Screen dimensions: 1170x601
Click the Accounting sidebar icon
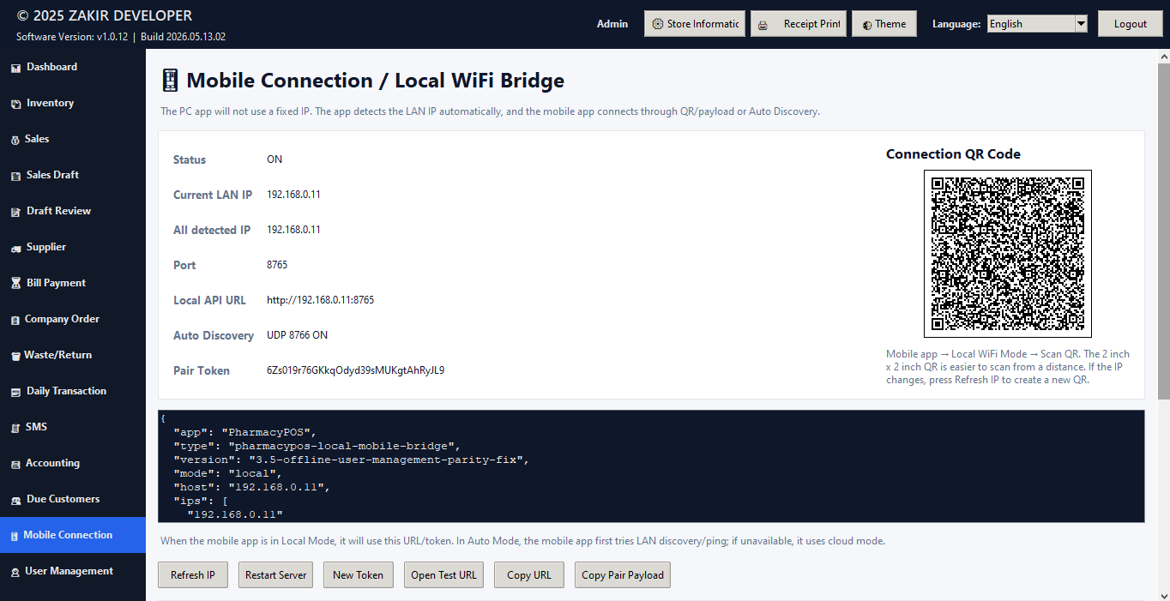pyautogui.click(x=15, y=464)
